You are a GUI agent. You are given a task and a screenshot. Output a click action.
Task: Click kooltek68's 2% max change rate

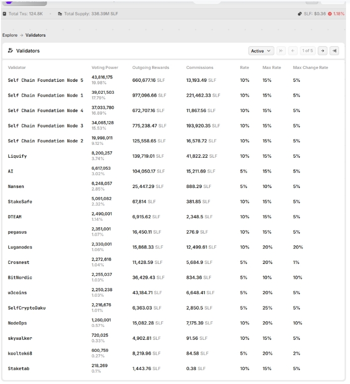[296, 353]
